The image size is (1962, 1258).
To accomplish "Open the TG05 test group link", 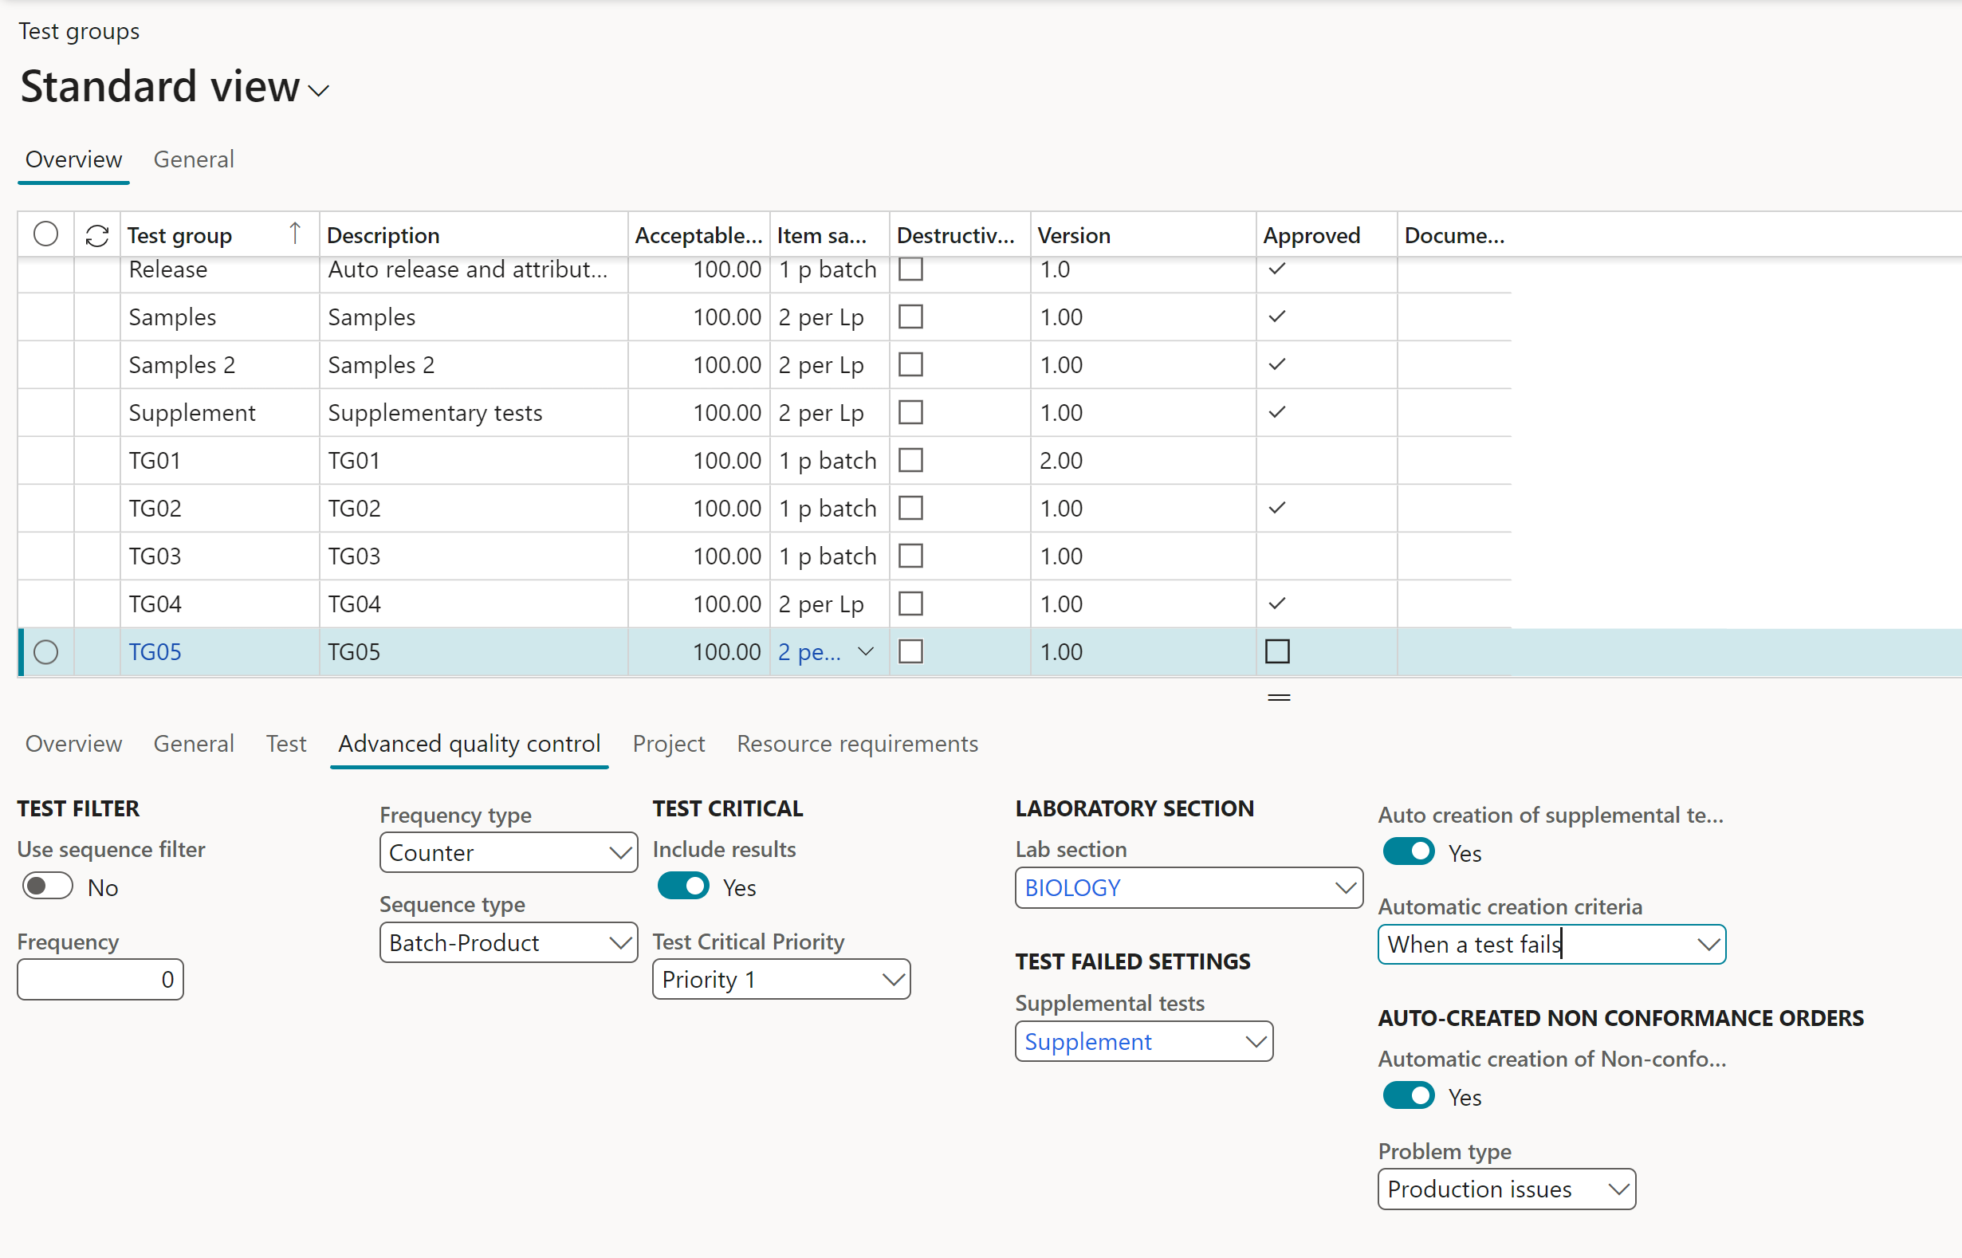I will pyautogui.click(x=155, y=652).
